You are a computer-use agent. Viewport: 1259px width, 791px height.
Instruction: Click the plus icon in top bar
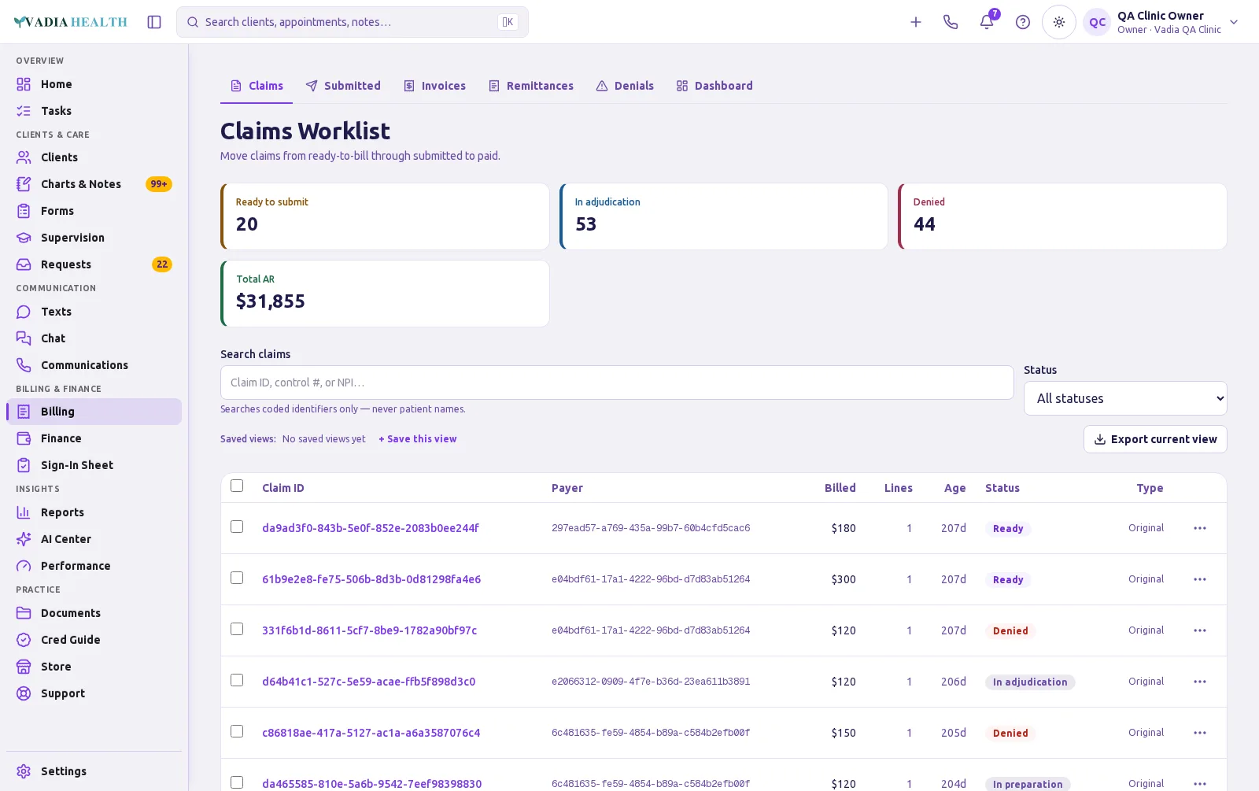coord(916,22)
